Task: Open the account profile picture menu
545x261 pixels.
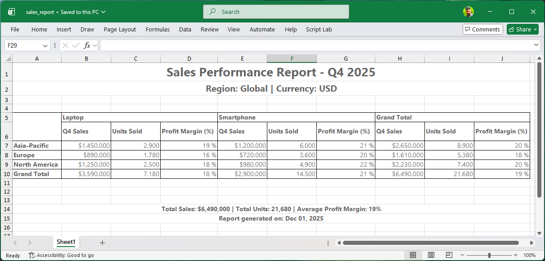Action: (468, 11)
